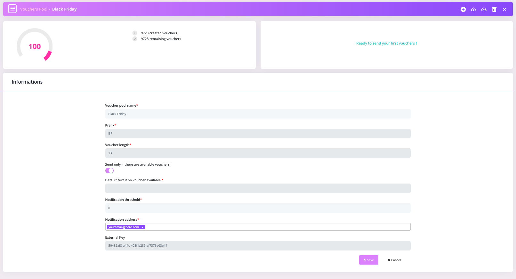Image resolution: width=516 pixels, height=279 pixels.
Task: Click the checkmark icon beside remaining vouchers
Action: pyautogui.click(x=135, y=39)
